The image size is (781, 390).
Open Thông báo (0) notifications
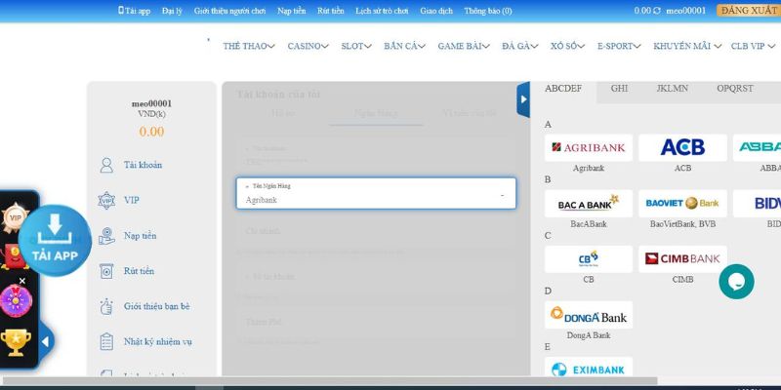(487, 11)
